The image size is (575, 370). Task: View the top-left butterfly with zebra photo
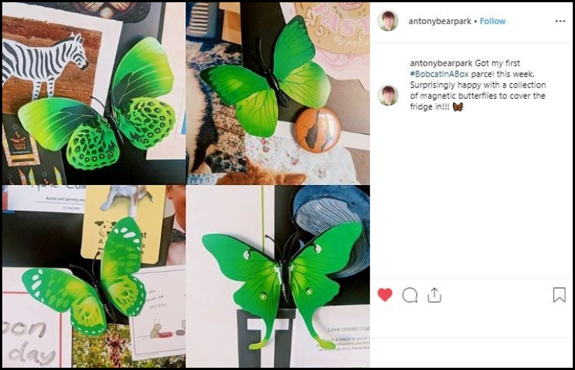(94, 93)
